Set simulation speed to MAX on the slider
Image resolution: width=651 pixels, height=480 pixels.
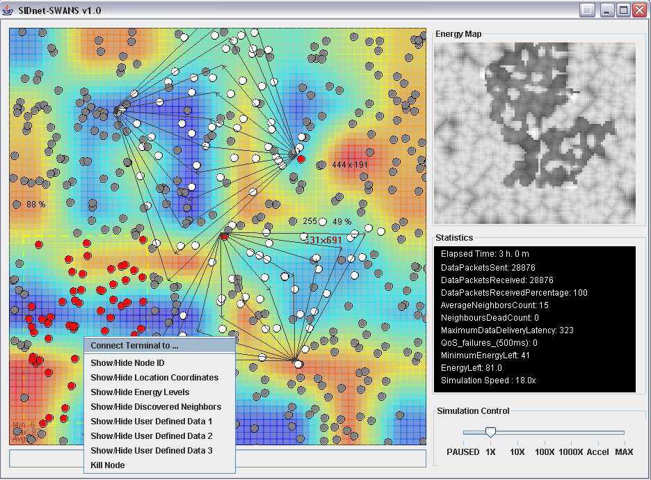(624, 433)
